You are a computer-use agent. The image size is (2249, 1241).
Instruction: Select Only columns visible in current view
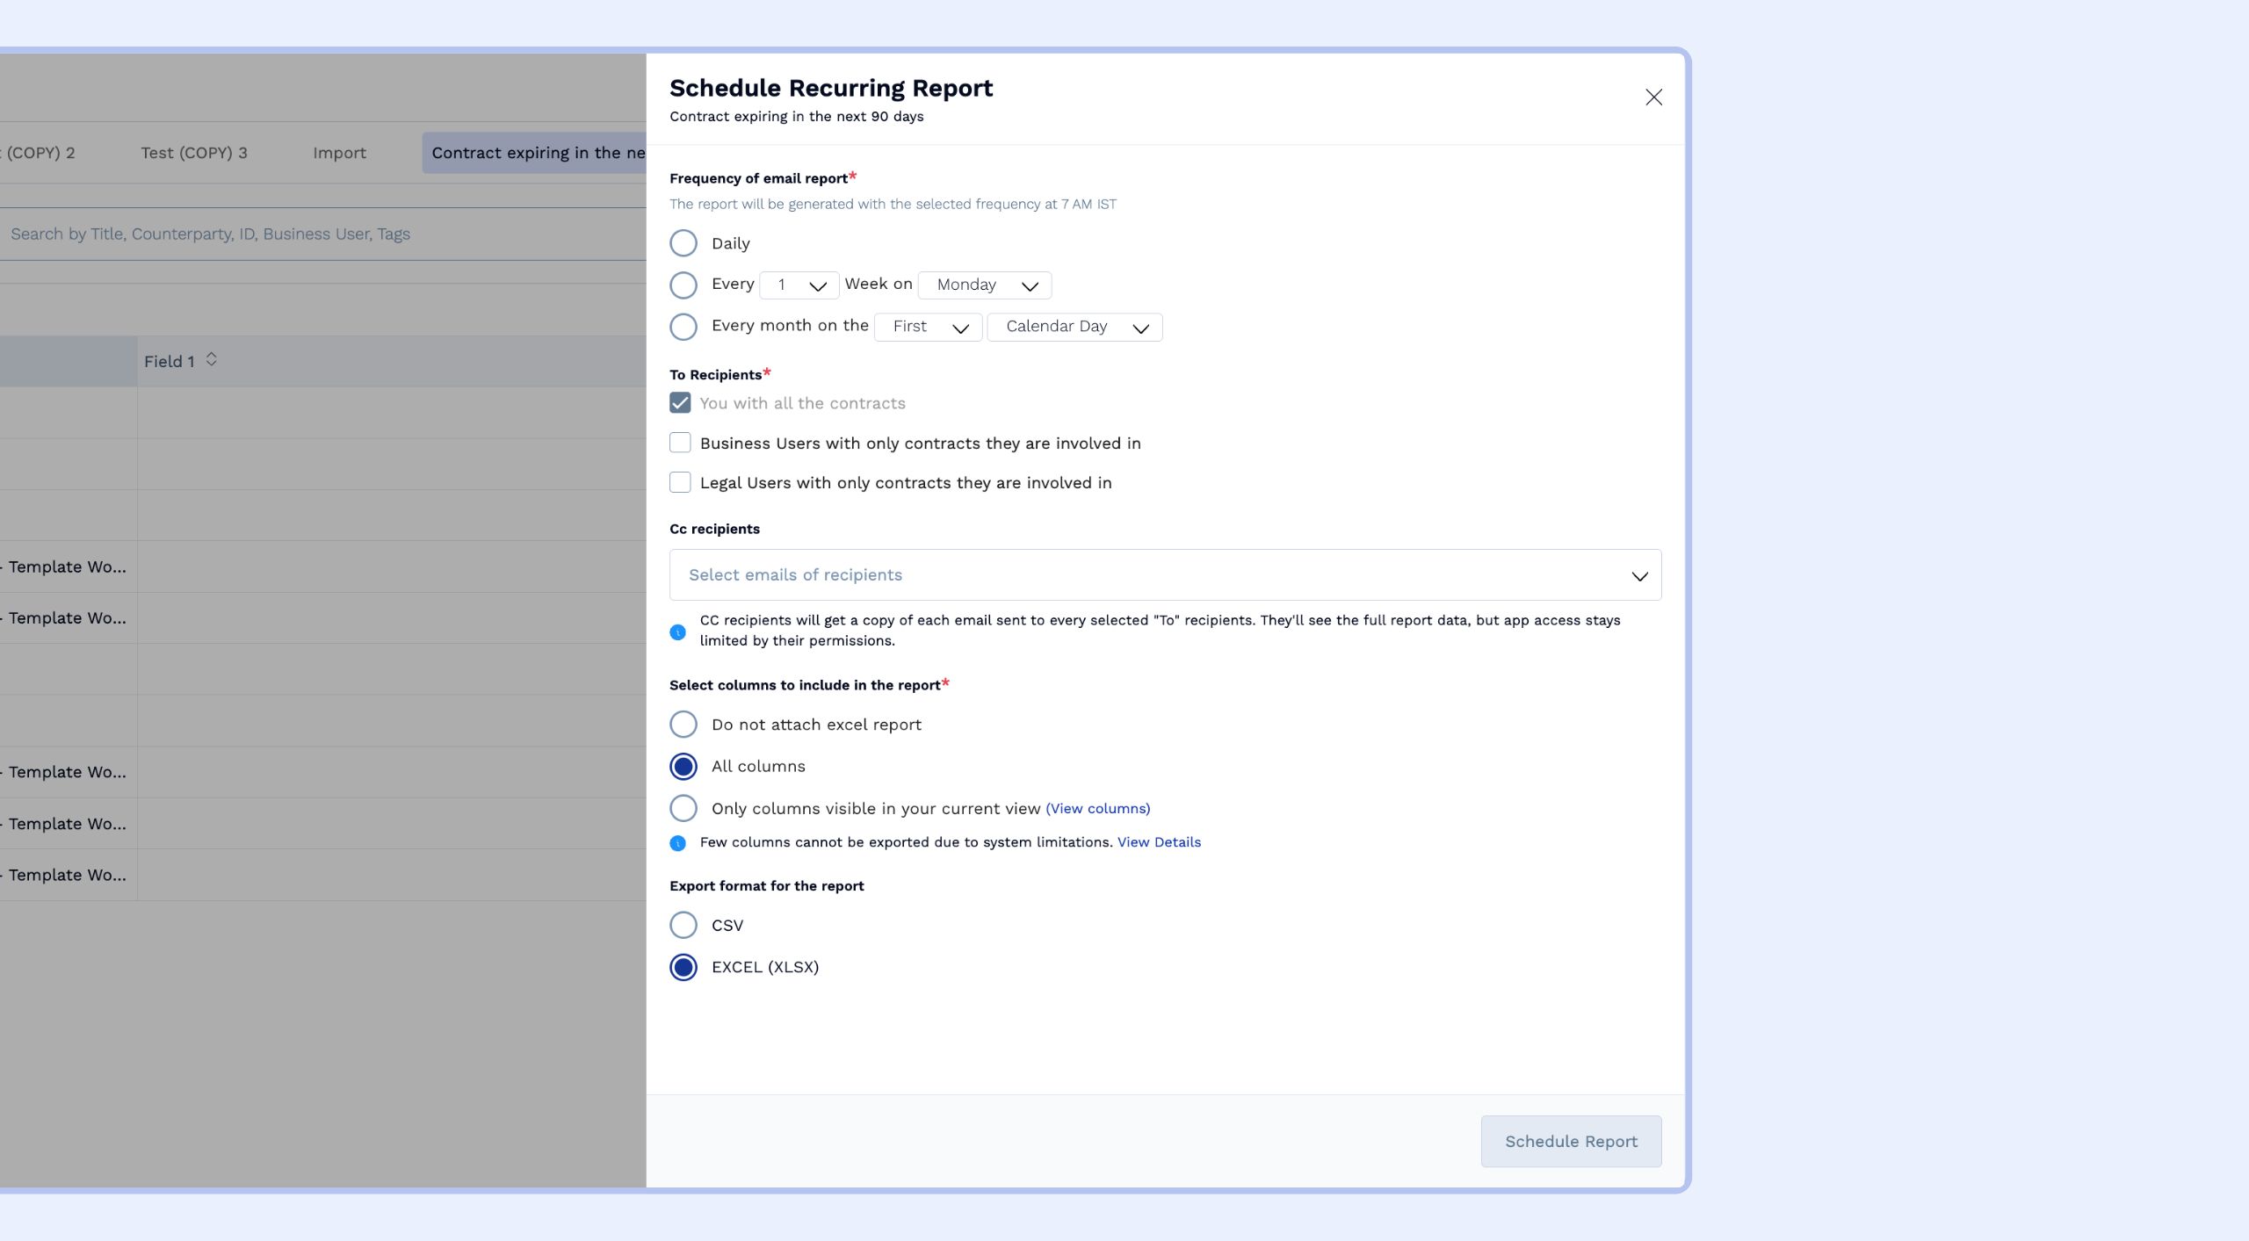[683, 808]
